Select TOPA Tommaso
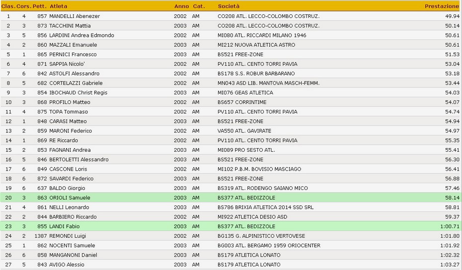462x270 pixels. coord(69,112)
